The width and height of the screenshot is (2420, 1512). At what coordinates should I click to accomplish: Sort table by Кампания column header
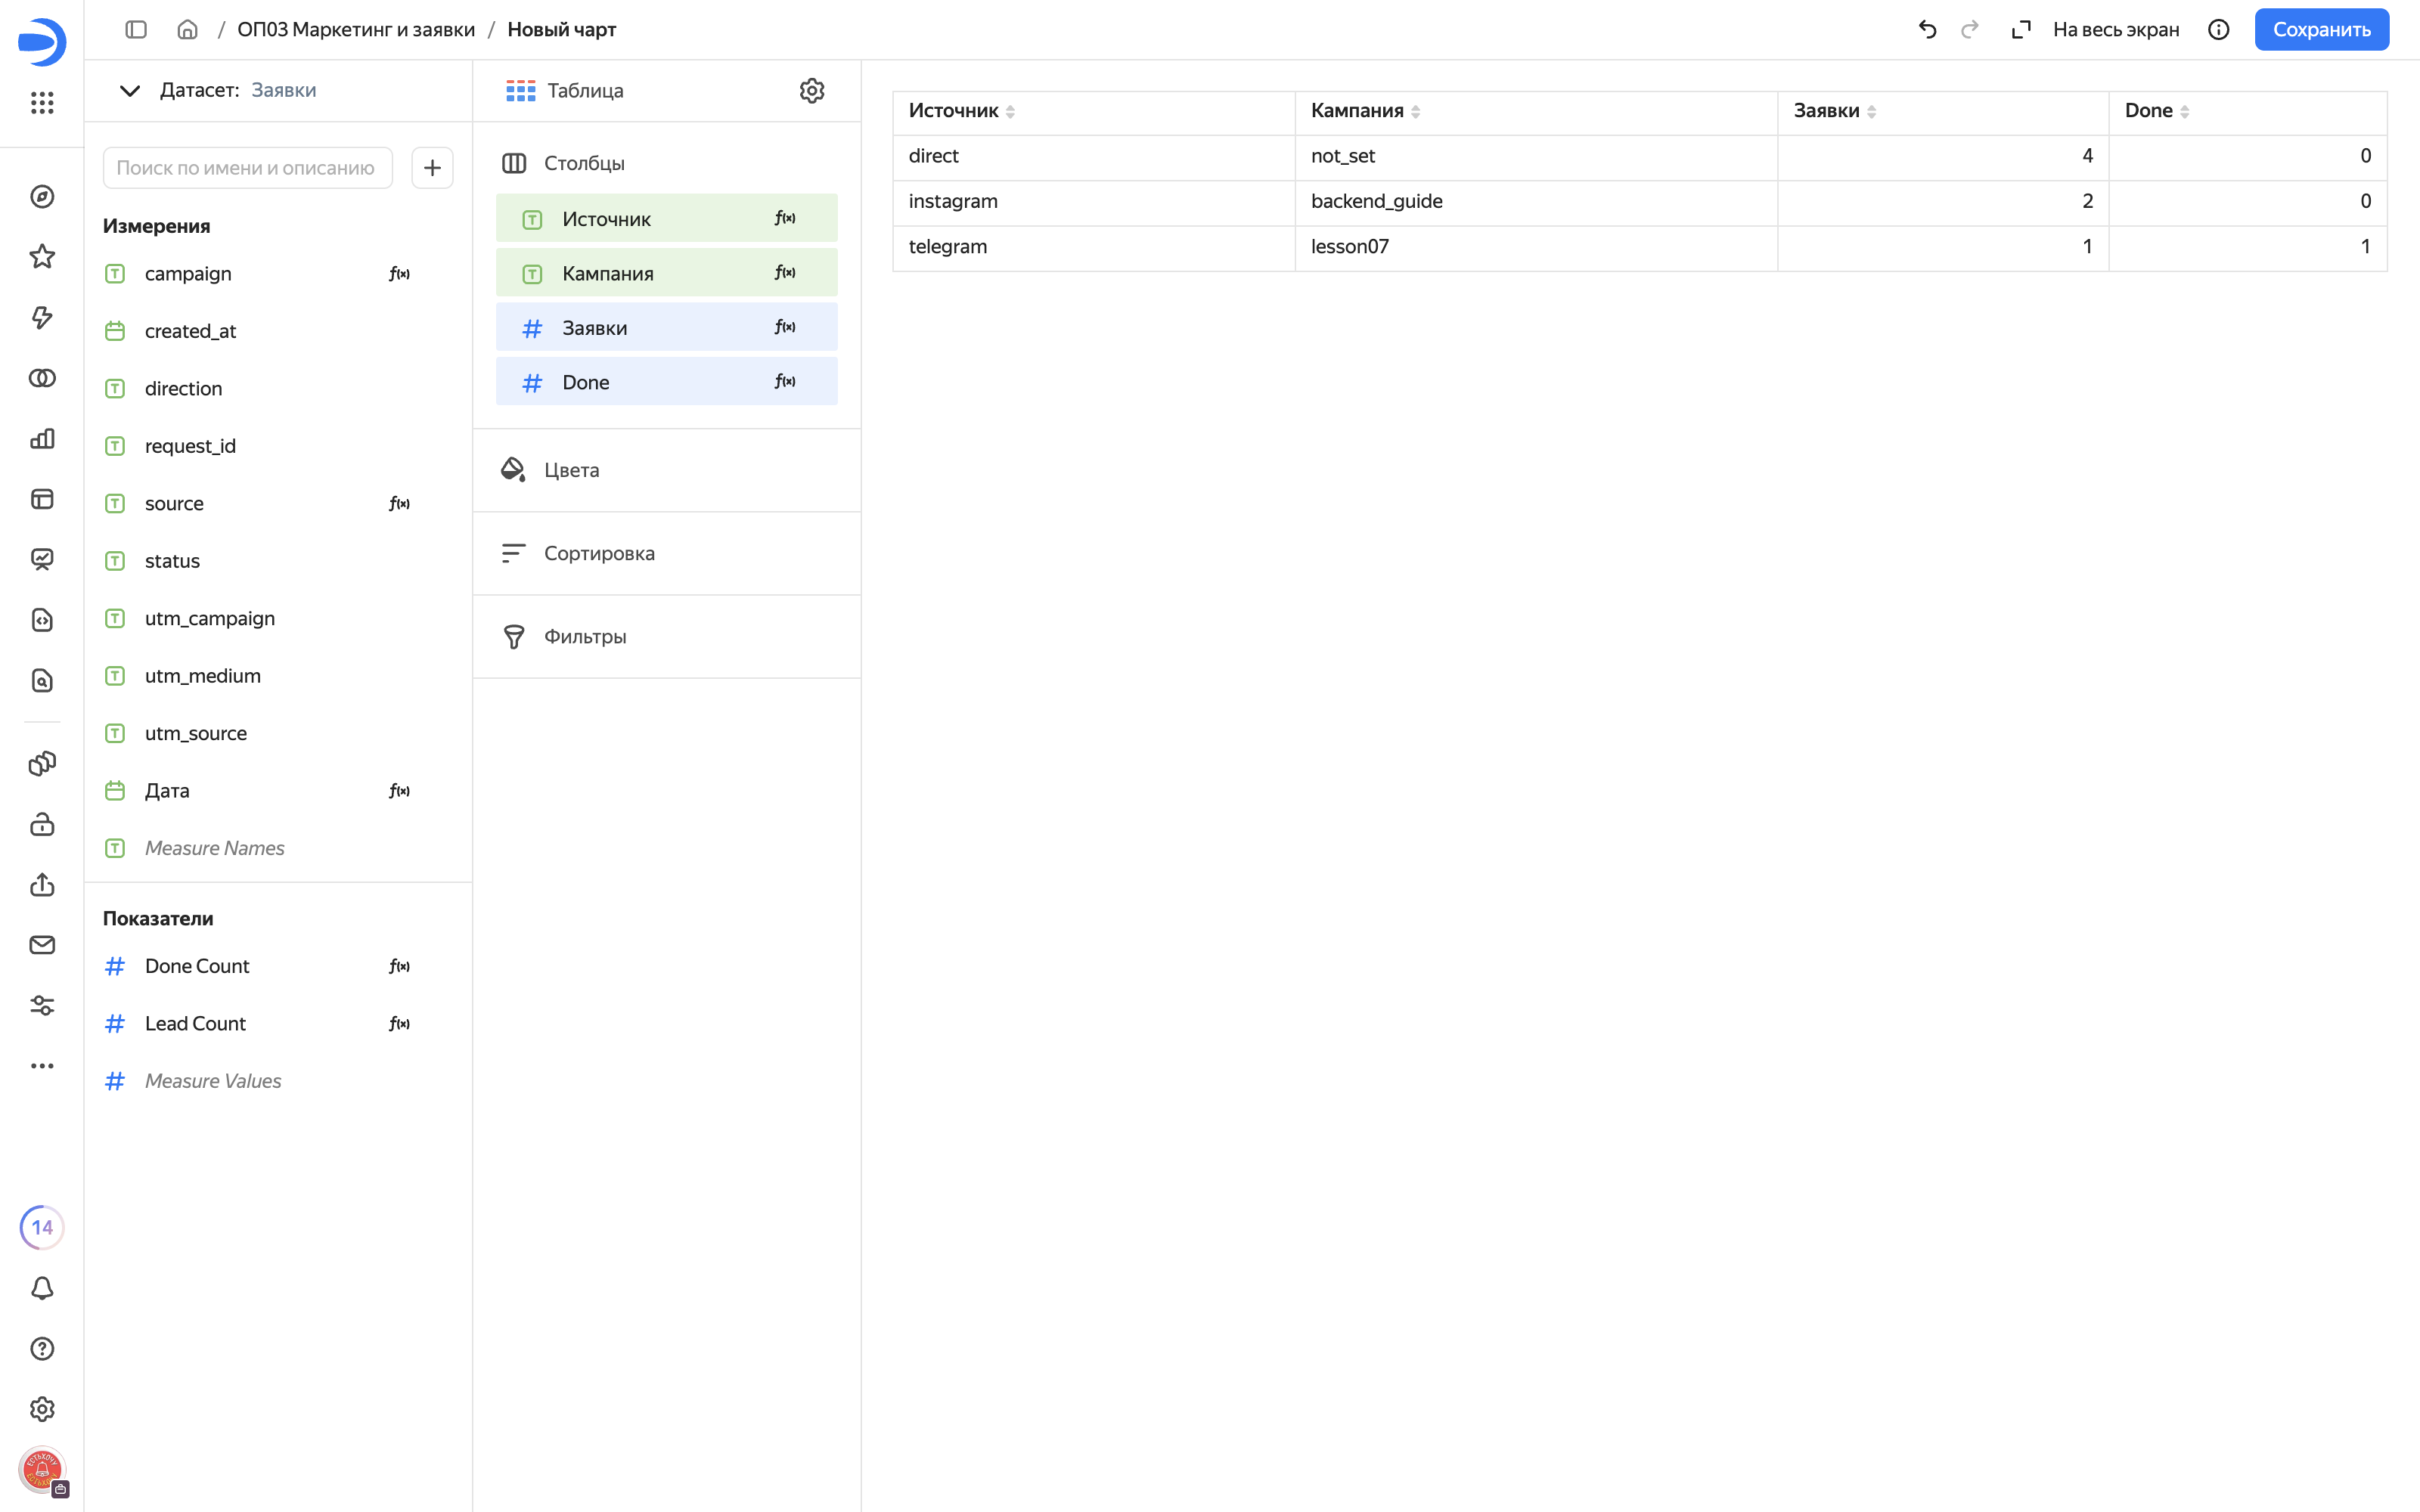[x=1365, y=111]
